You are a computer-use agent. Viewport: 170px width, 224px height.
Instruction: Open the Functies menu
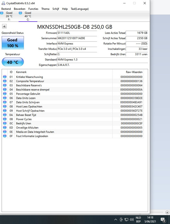(33, 9)
